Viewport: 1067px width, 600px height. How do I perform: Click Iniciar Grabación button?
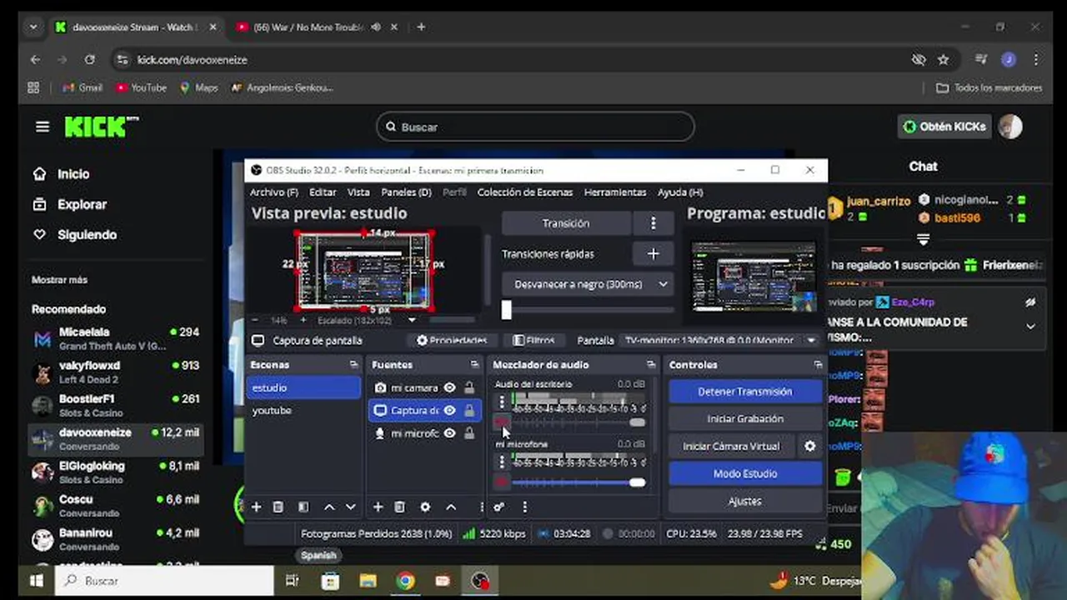click(745, 418)
